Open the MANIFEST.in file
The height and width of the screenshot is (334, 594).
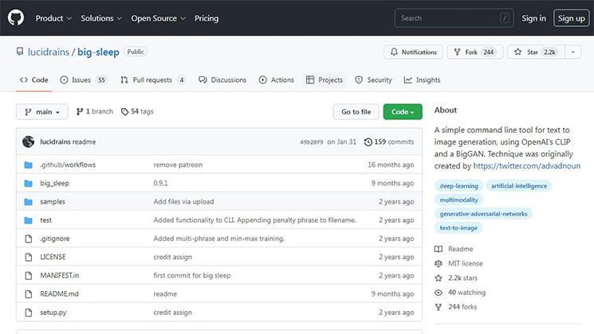click(60, 275)
